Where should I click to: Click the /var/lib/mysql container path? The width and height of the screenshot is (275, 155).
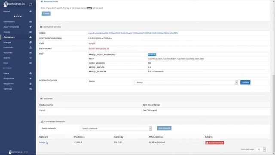click(x=150, y=110)
